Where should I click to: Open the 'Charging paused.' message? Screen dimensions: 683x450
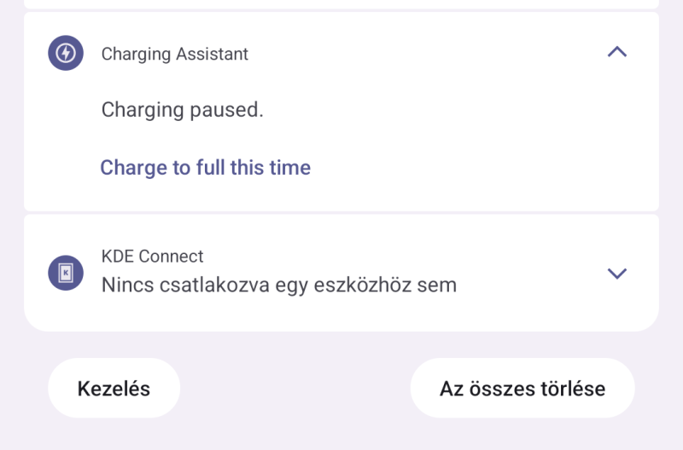click(x=183, y=110)
